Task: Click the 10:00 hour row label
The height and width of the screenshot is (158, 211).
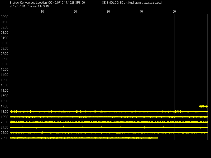Action: (x=4, y=70)
